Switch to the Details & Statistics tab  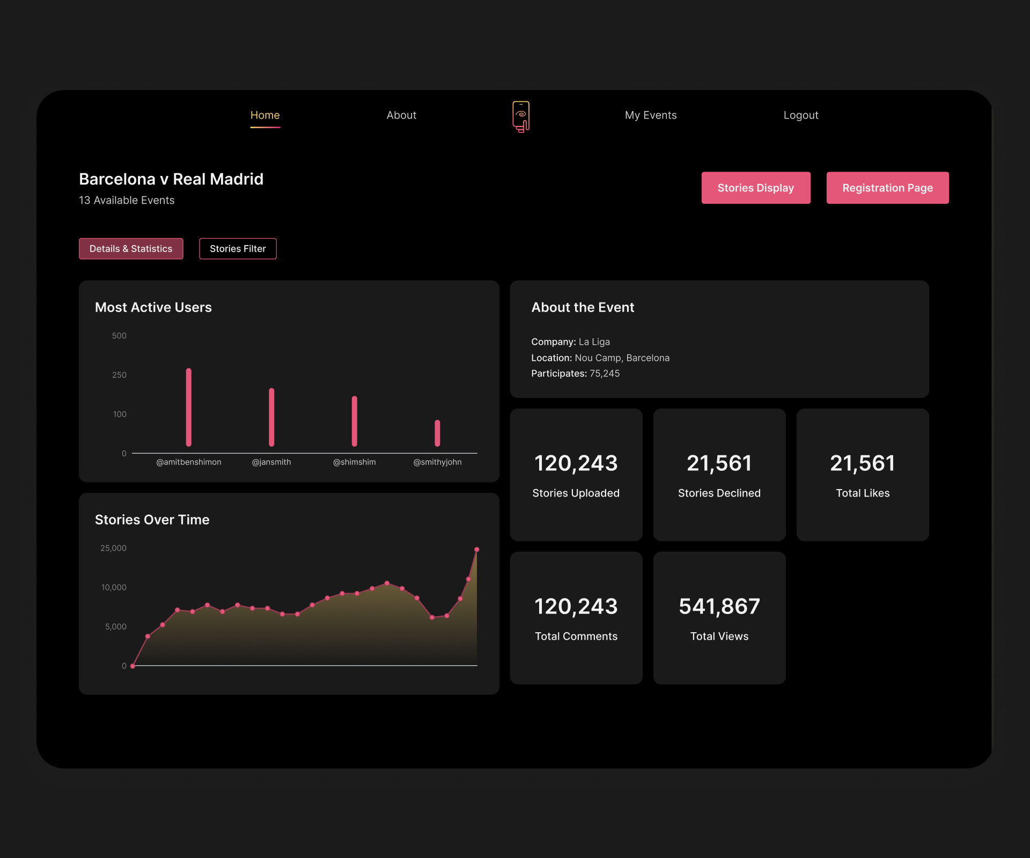click(131, 248)
